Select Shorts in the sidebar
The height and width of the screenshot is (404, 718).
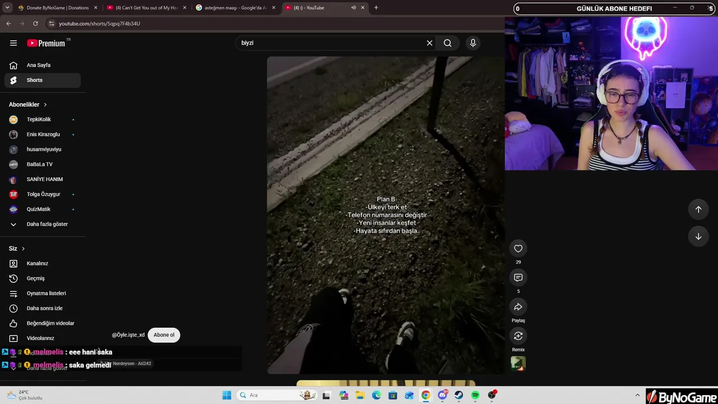(43, 80)
